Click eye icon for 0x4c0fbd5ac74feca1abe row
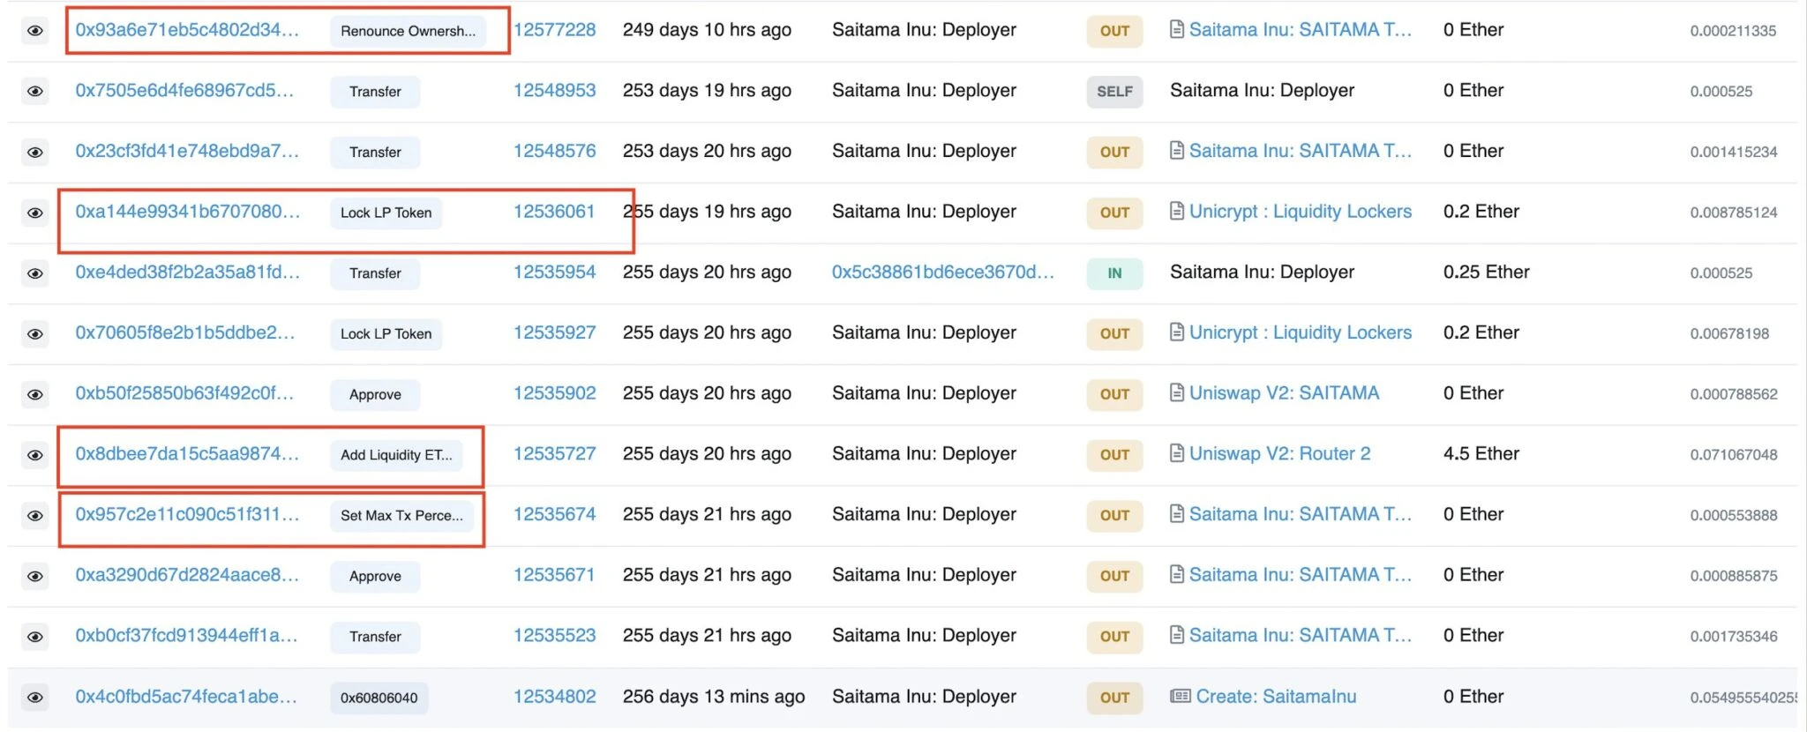The image size is (1807, 732). (34, 698)
